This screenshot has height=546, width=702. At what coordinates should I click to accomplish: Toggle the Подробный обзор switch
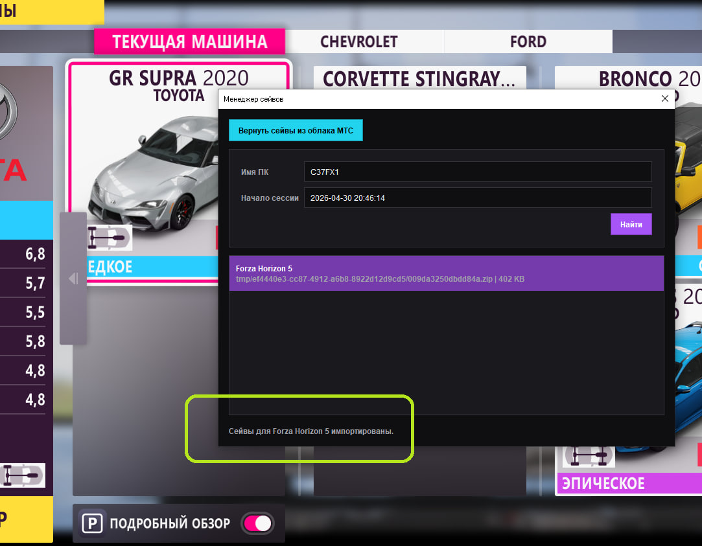click(258, 523)
